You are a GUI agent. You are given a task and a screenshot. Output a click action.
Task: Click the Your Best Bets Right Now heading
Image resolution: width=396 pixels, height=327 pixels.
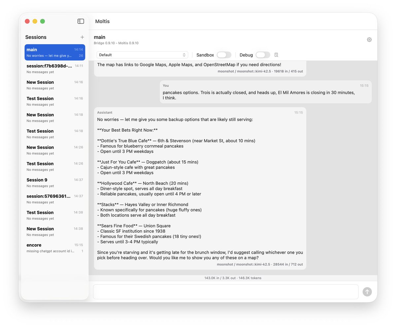(127, 130)
